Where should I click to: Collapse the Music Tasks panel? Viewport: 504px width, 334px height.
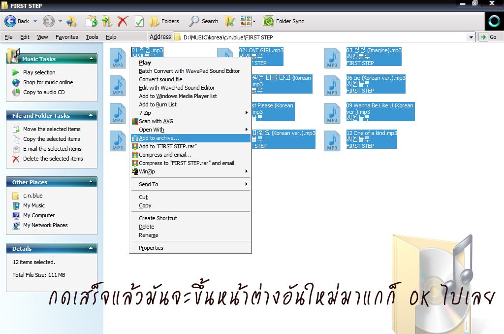[x=91, y=59]
